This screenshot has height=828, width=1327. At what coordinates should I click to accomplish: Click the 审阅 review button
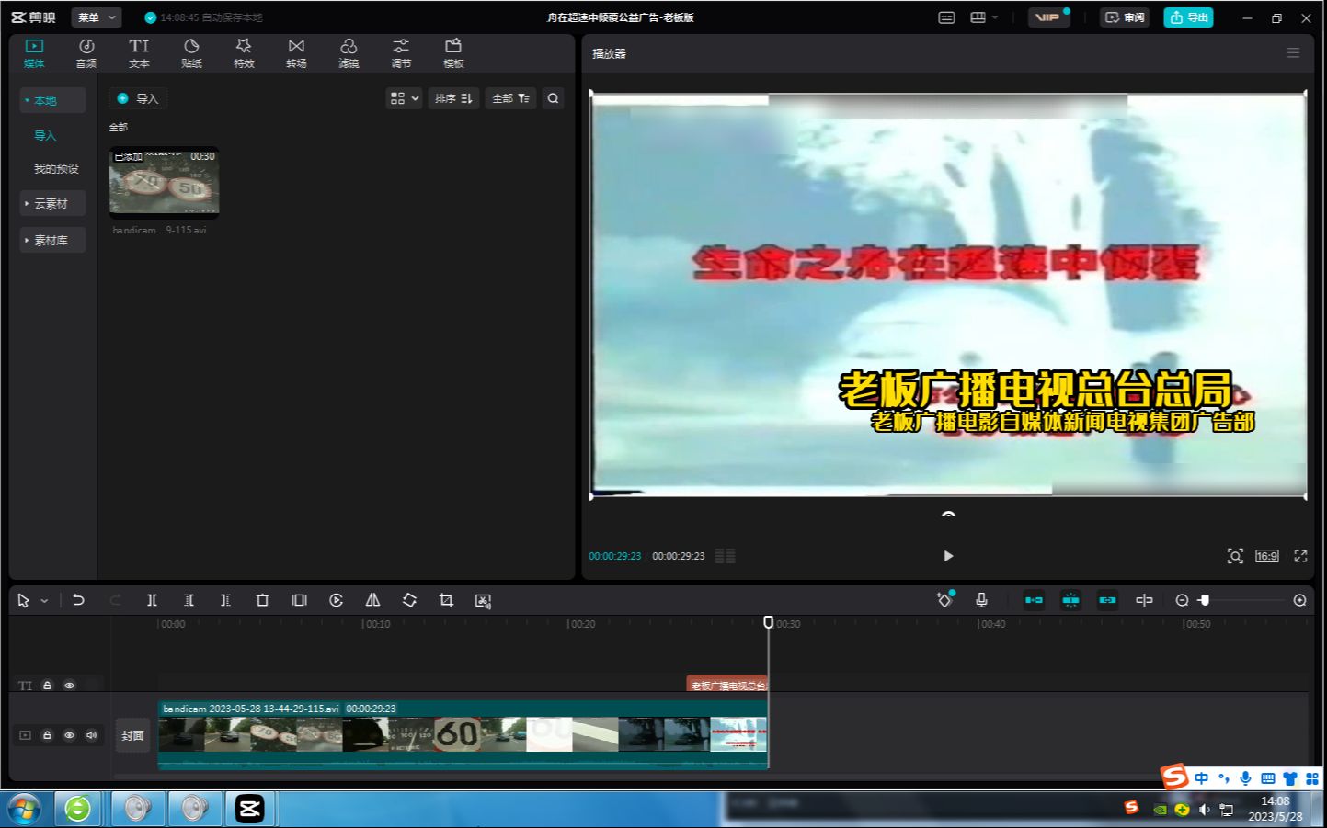(x=1125, y=17)
